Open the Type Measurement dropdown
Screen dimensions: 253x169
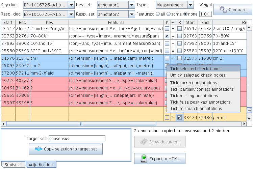190,5
